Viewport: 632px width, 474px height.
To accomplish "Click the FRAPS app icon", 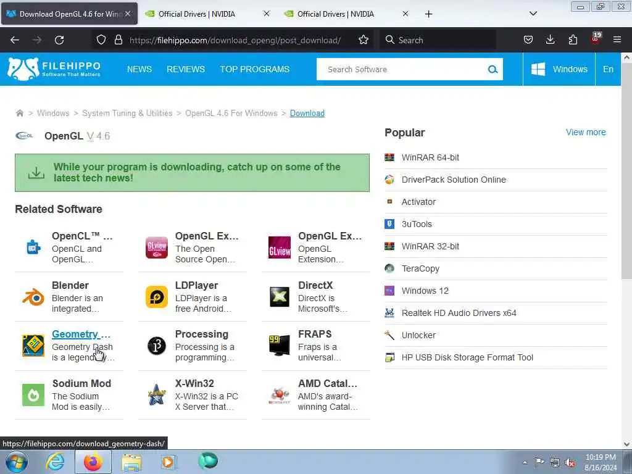I will (280, 346).
